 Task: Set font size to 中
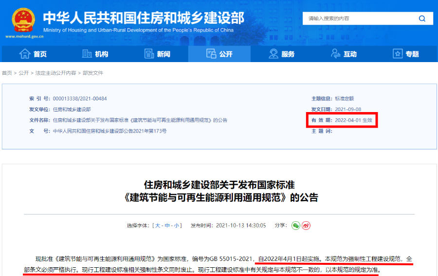[167, 226]
